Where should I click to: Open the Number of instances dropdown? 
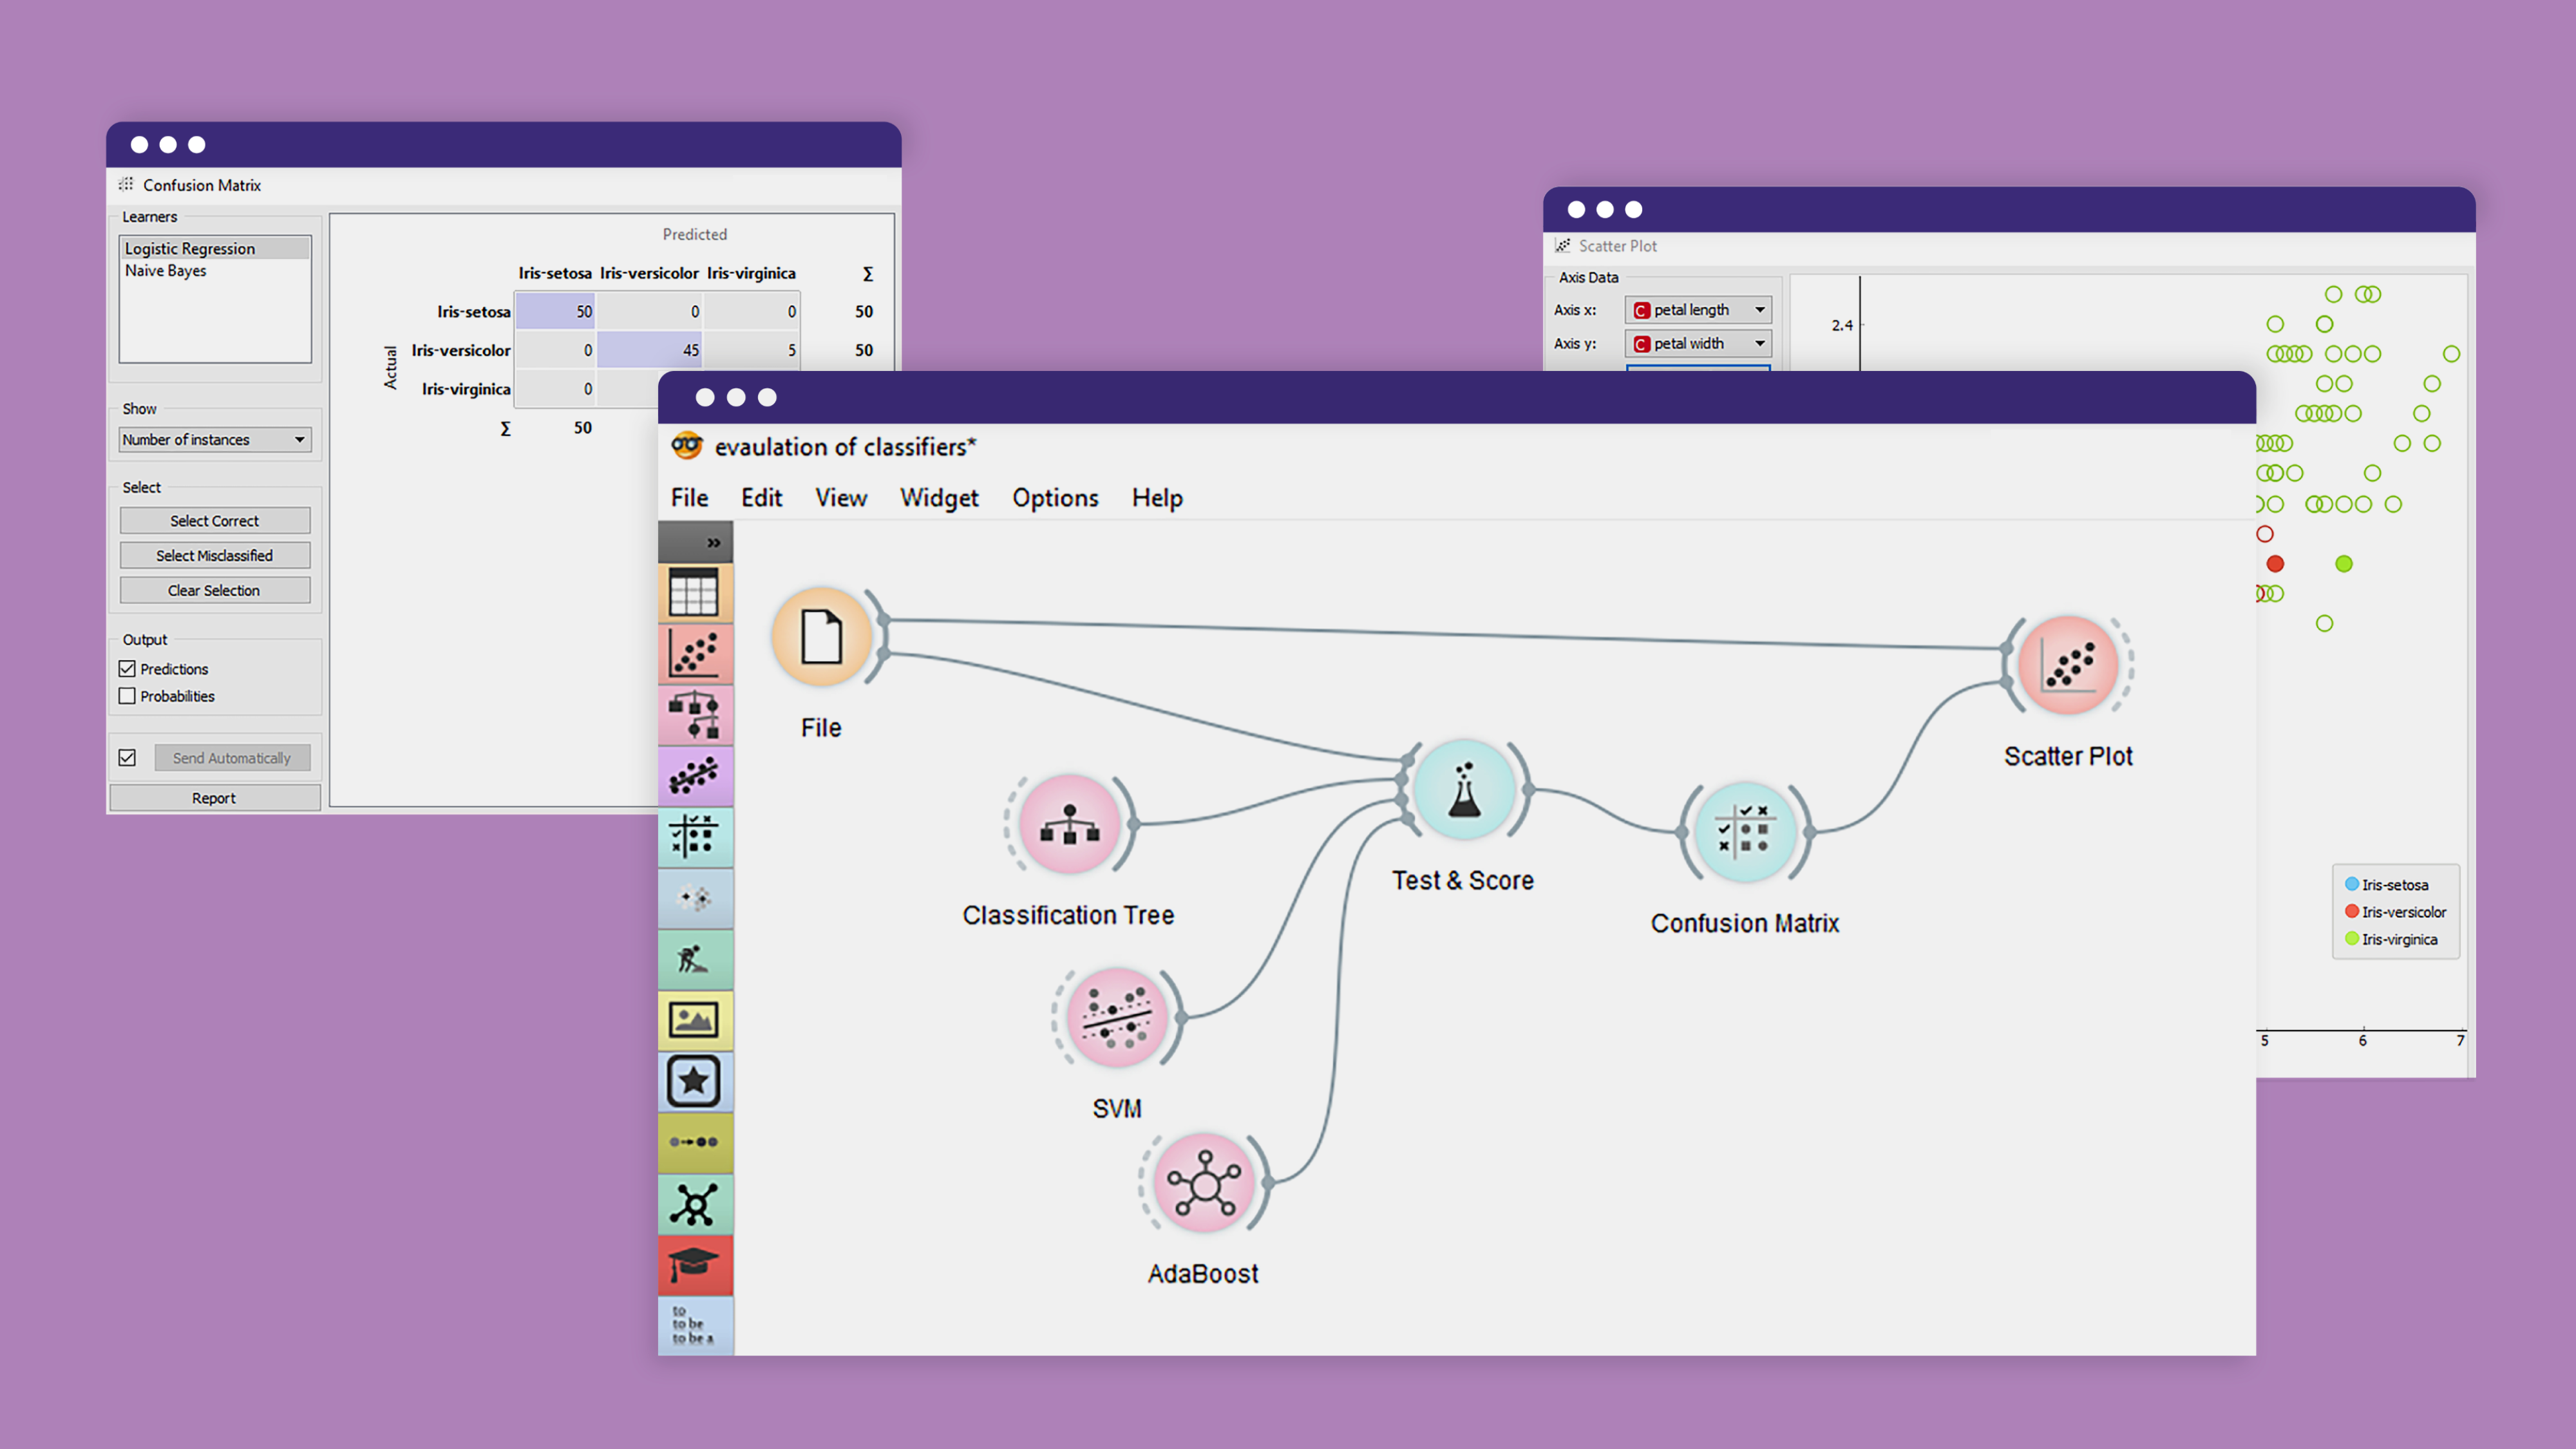pos(215,440)
